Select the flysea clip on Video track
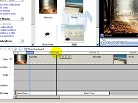 [x=126, y=59]
